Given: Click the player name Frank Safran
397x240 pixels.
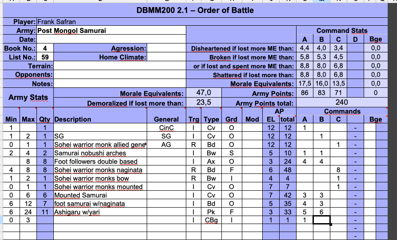Looking at the screenshot, I should (57, 22).
